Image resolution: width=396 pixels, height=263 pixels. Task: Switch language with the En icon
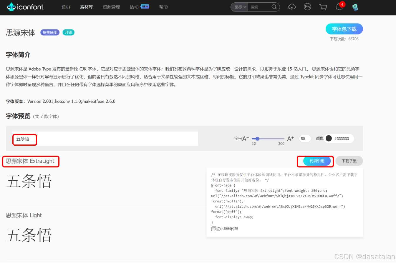pos(307,7)
